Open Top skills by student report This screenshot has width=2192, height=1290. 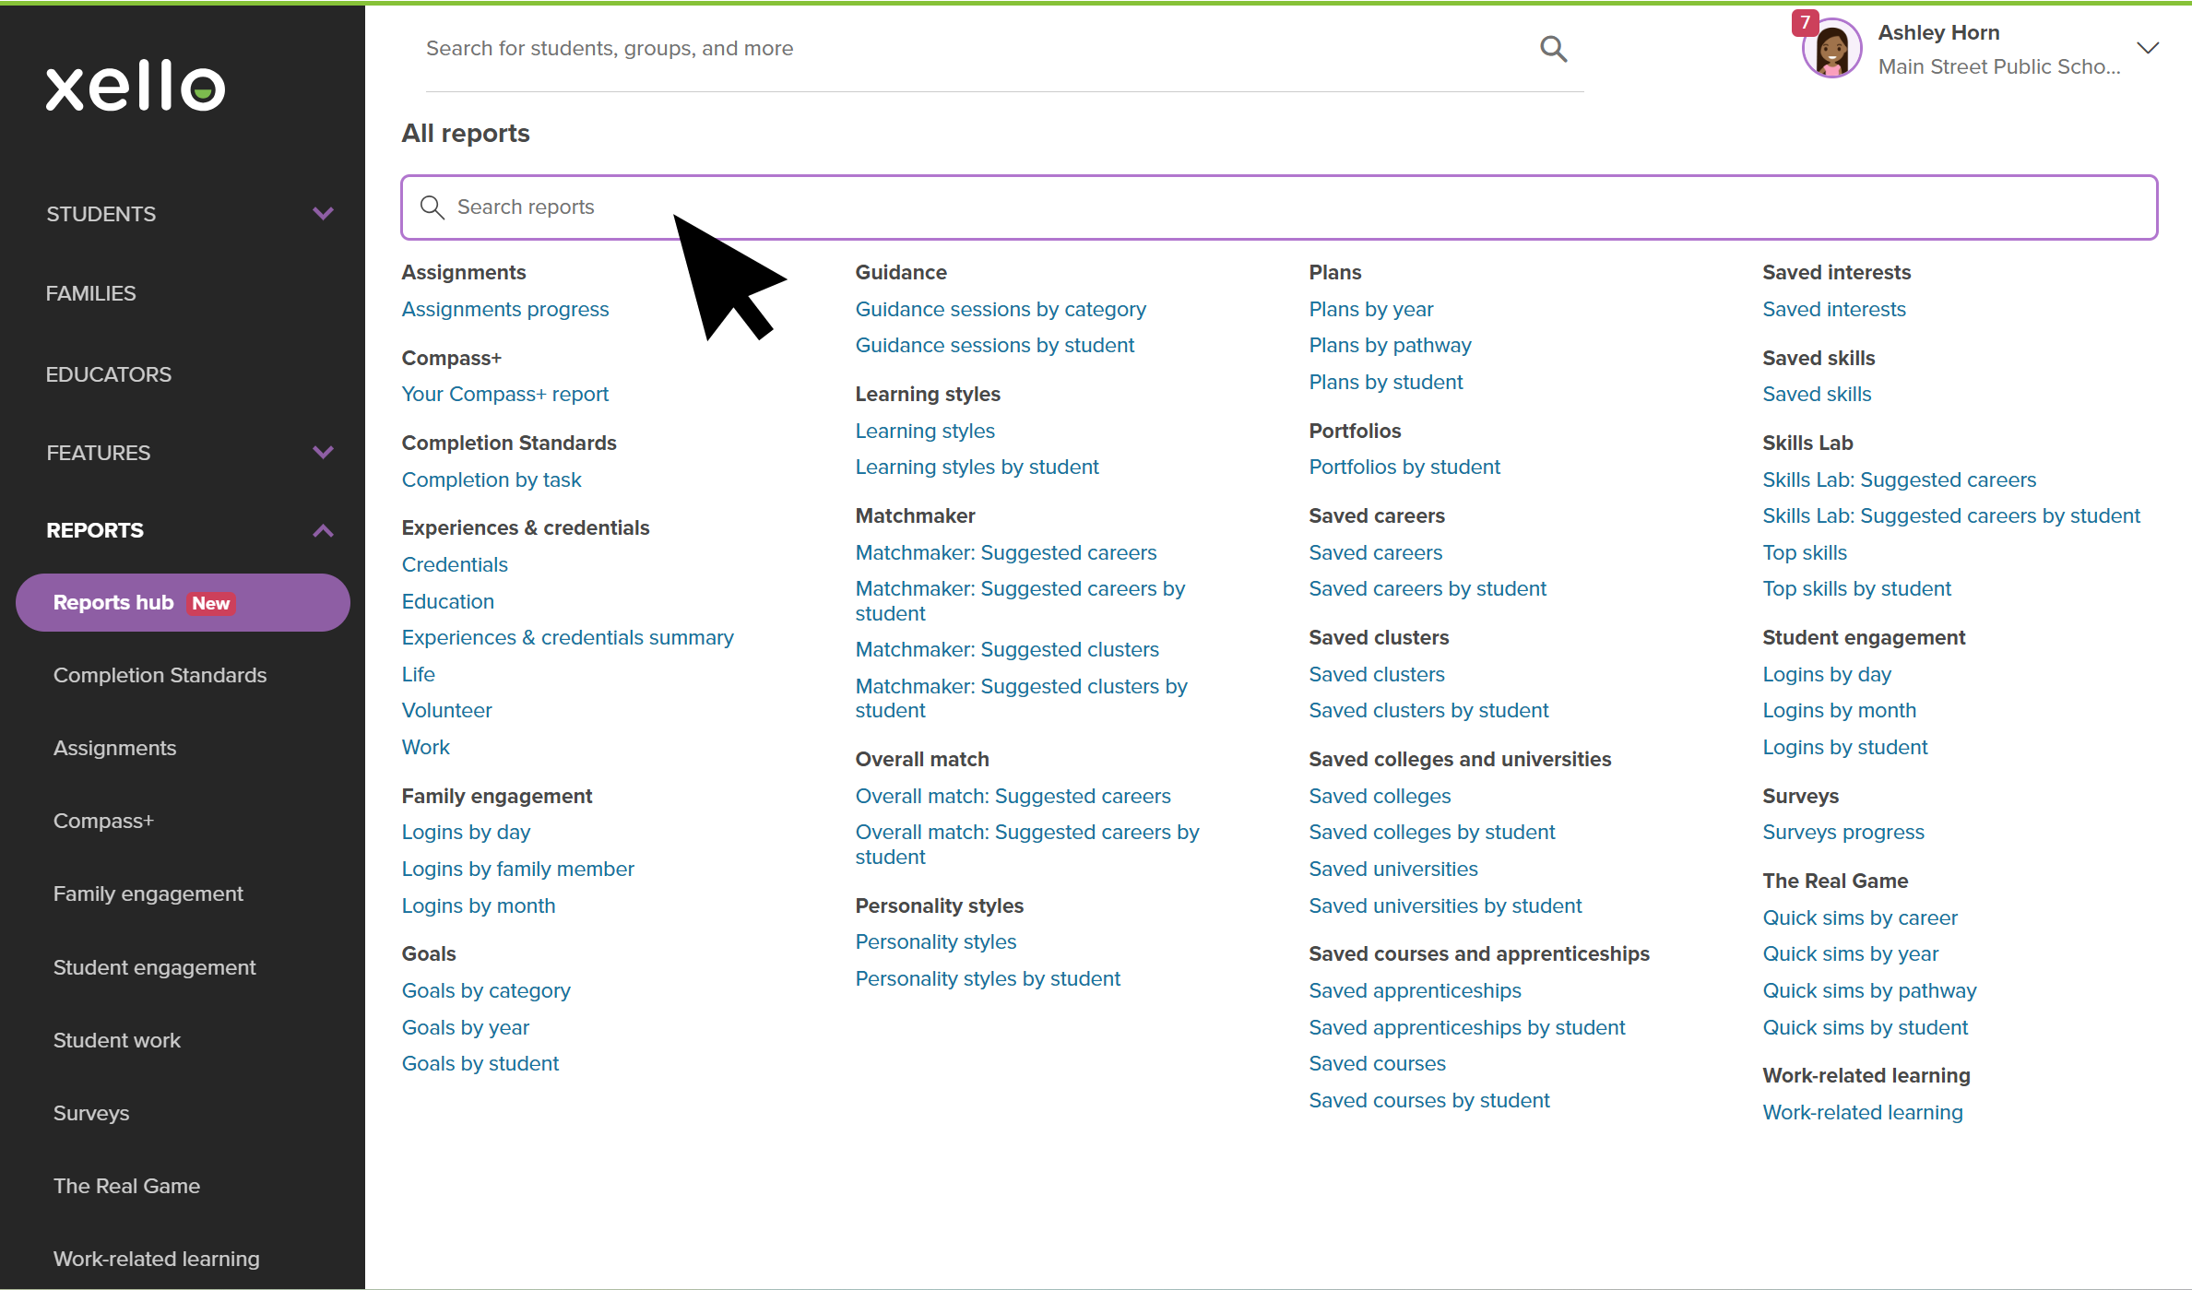tap(1857, 589)
